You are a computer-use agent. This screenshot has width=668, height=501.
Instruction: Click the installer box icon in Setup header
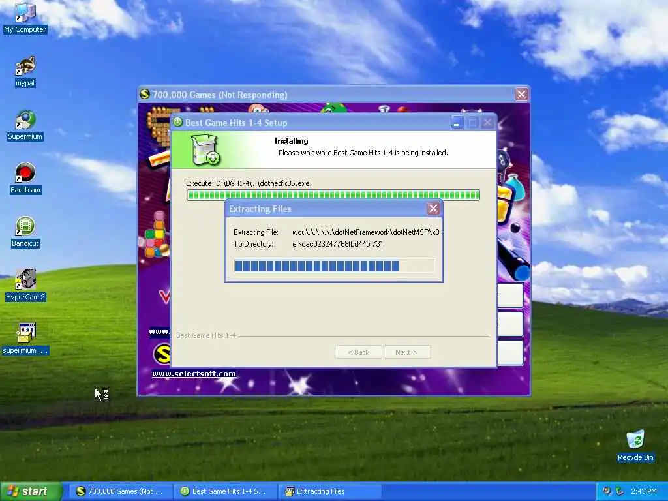tap(205, 150)
